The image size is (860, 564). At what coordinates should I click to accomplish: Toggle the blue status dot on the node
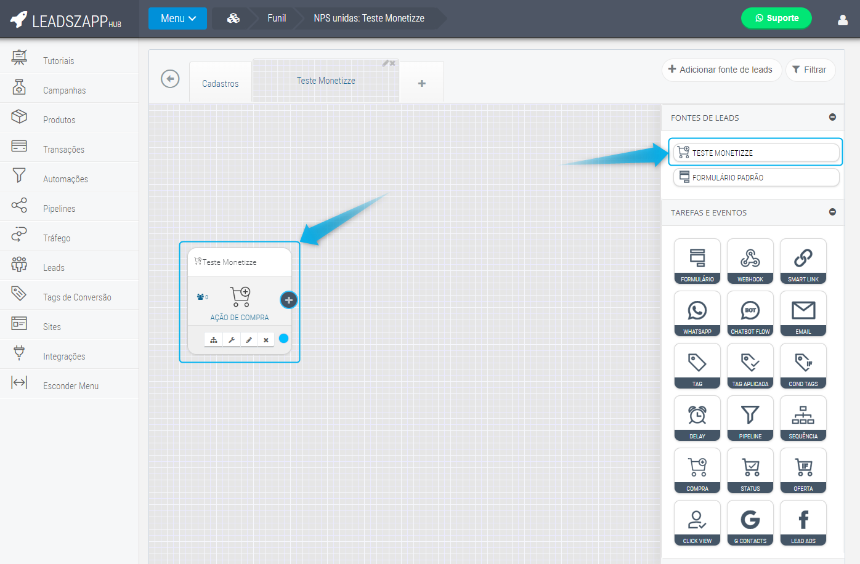pos(283,338)
